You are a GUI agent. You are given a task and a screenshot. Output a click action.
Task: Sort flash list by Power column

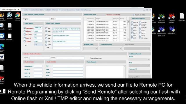point(123,19)
